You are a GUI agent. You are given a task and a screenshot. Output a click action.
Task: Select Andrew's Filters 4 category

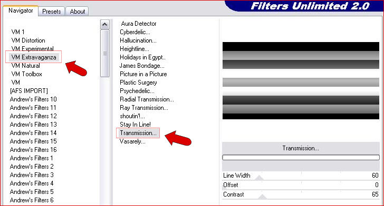point(32,183)
